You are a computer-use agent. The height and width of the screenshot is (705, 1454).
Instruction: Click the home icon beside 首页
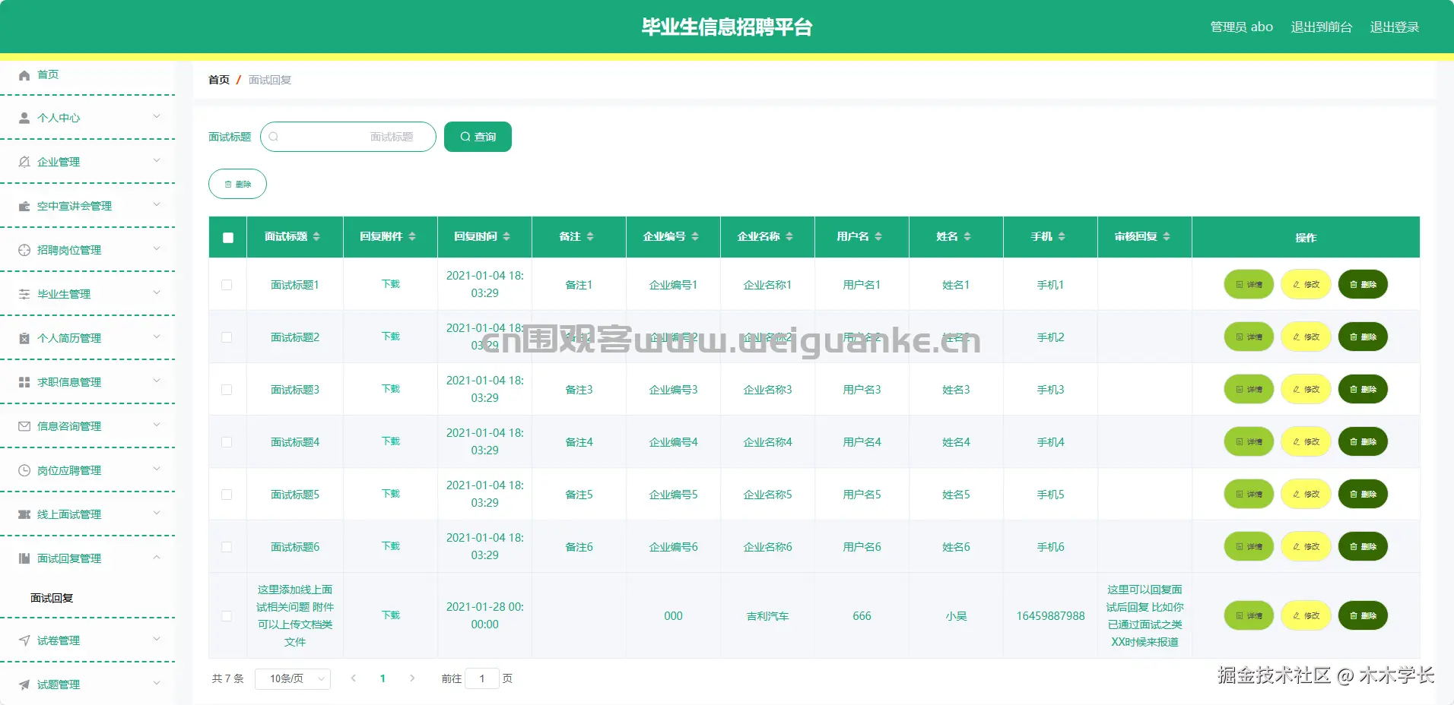pos(24,74)
